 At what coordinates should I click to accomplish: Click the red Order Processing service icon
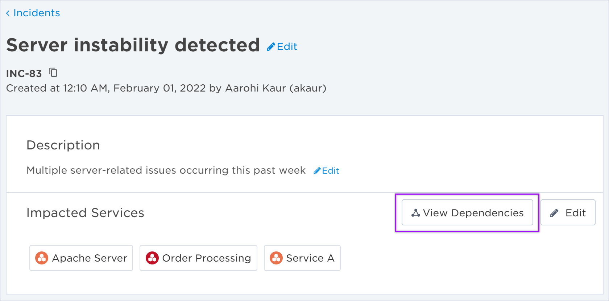tap(152, 258)
